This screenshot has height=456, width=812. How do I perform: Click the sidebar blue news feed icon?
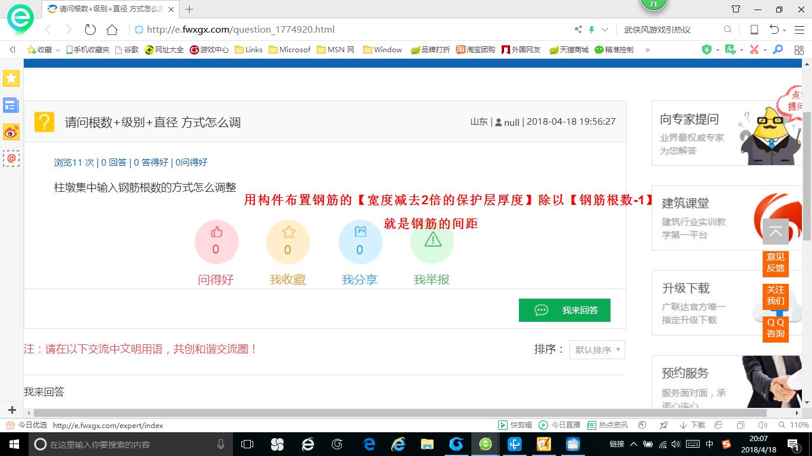tap(11, 106)
